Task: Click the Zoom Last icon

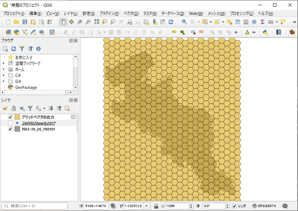Action: pos(130,22)
